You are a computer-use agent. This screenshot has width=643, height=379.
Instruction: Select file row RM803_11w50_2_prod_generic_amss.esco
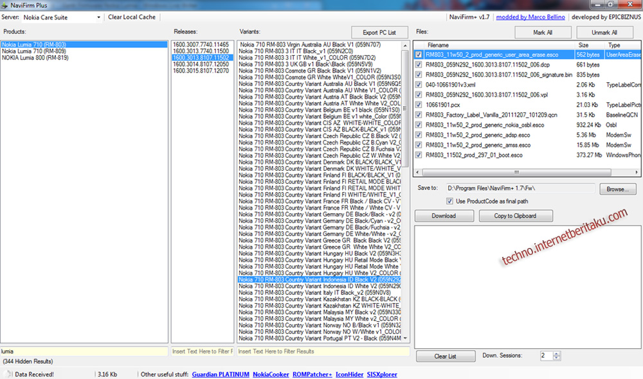coord(527,145)
